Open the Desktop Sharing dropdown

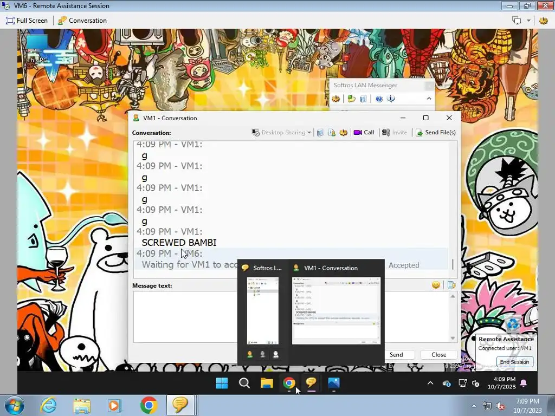(x=281, y=132)
